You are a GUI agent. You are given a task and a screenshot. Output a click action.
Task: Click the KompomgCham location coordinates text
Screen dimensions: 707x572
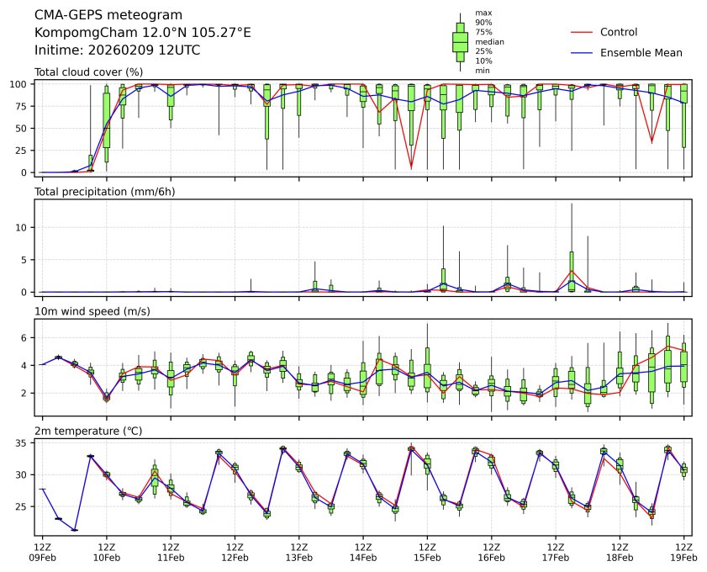coord(142,32)
